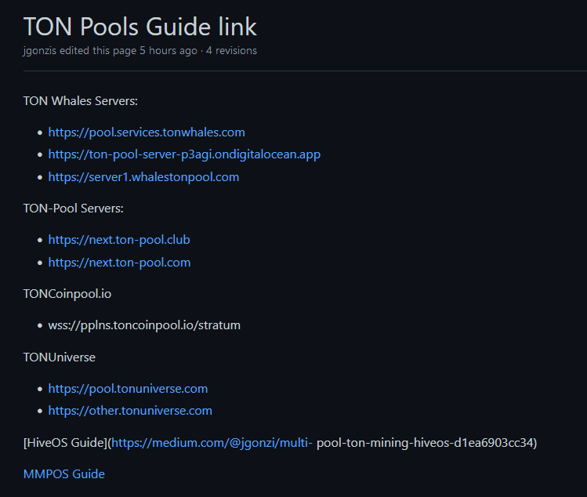This screenshot has width=587, height=497.
Task: Click the TON Pools Guide link heading
Action: 140,27
